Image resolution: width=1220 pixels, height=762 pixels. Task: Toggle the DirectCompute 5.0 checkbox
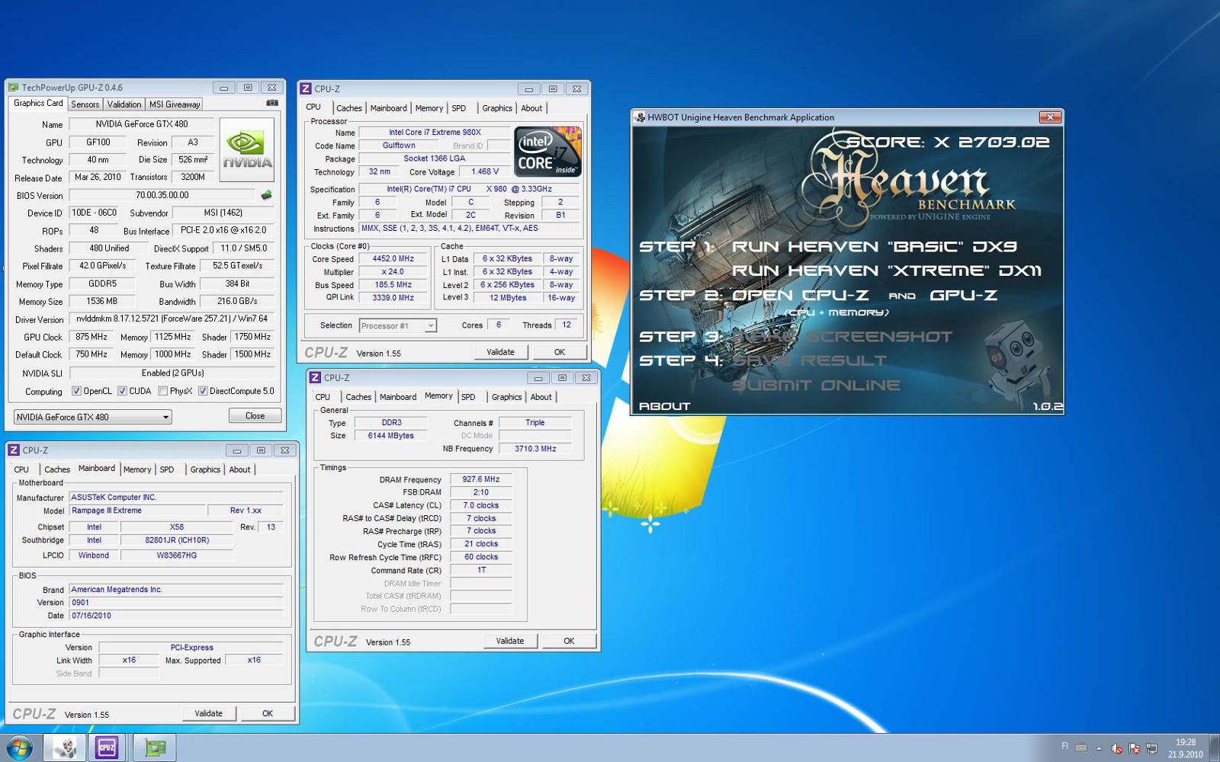click(x=203, y=391)
